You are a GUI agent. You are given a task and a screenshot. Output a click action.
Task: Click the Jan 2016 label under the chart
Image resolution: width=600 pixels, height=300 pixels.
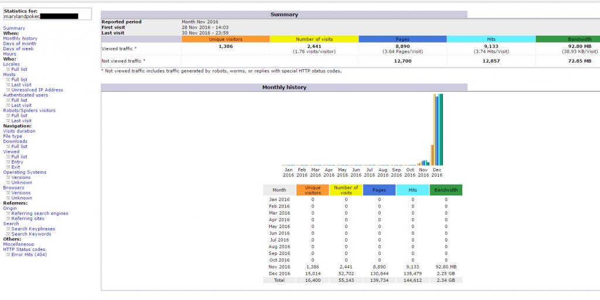pos(288,173)
